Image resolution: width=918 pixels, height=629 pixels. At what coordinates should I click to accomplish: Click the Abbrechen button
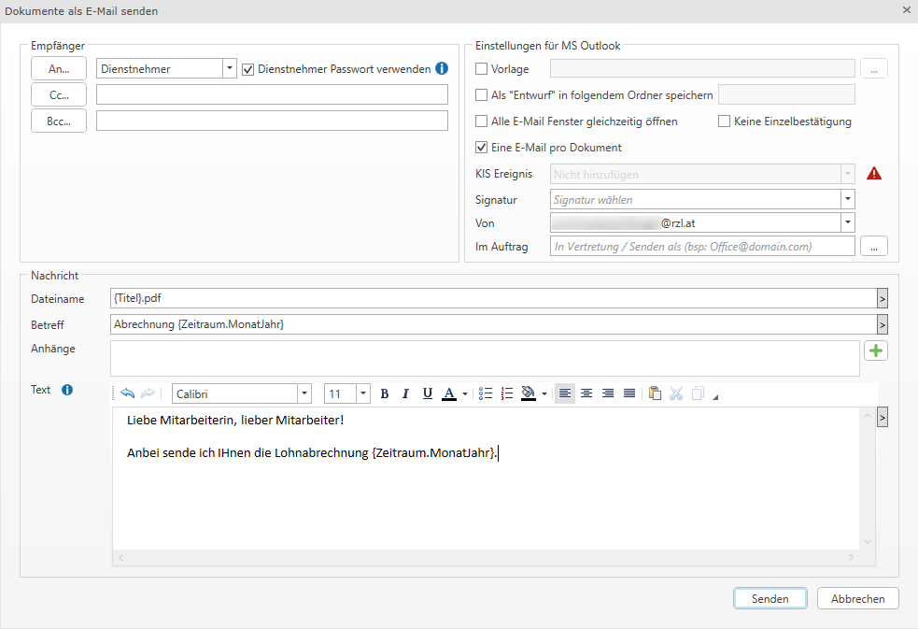857,599
